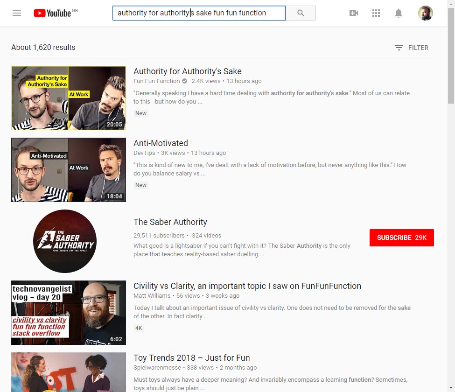
Task: Visit the DevTips channel link
Action: [x=144, y=153]
